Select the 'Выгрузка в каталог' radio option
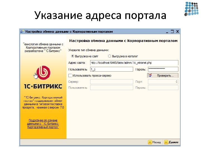 pos(109,56)
